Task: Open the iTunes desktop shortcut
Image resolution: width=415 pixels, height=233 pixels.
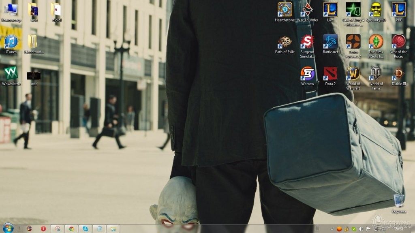Action: (11, 42)
